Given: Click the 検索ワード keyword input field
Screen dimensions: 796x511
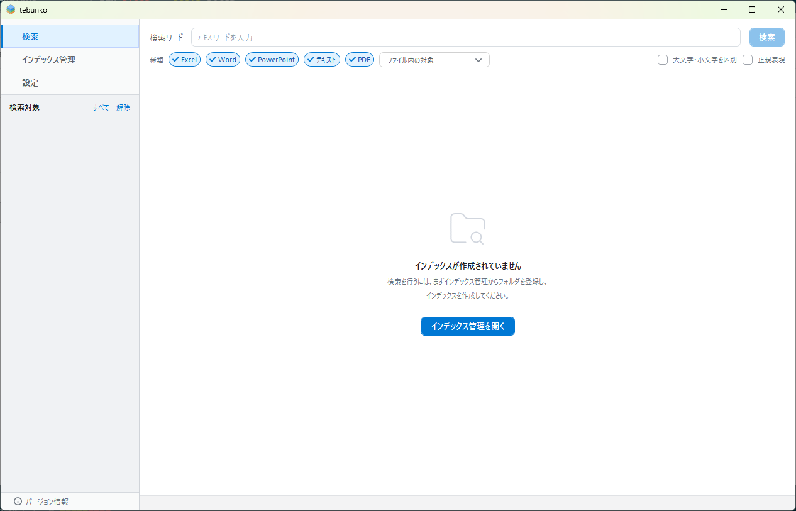Looking at the screenshot, I should click(465, 38).
